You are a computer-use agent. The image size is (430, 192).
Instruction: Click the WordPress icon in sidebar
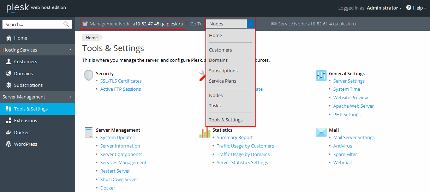click(8, 144)
